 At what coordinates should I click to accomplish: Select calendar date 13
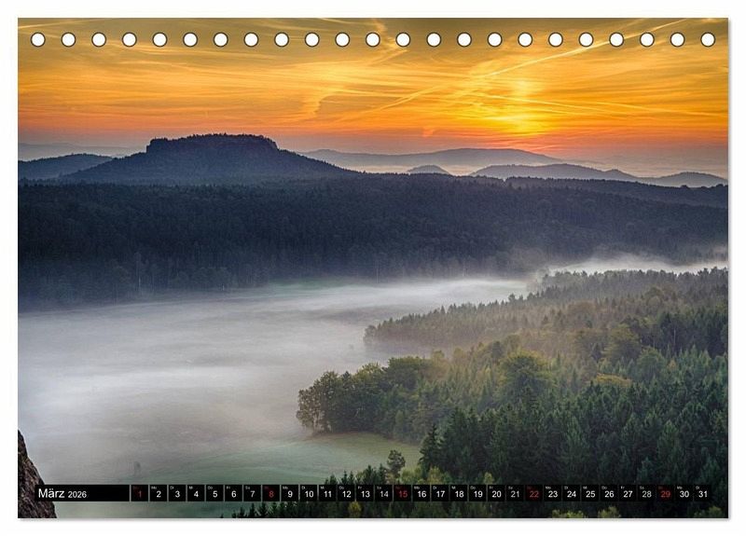365,493
